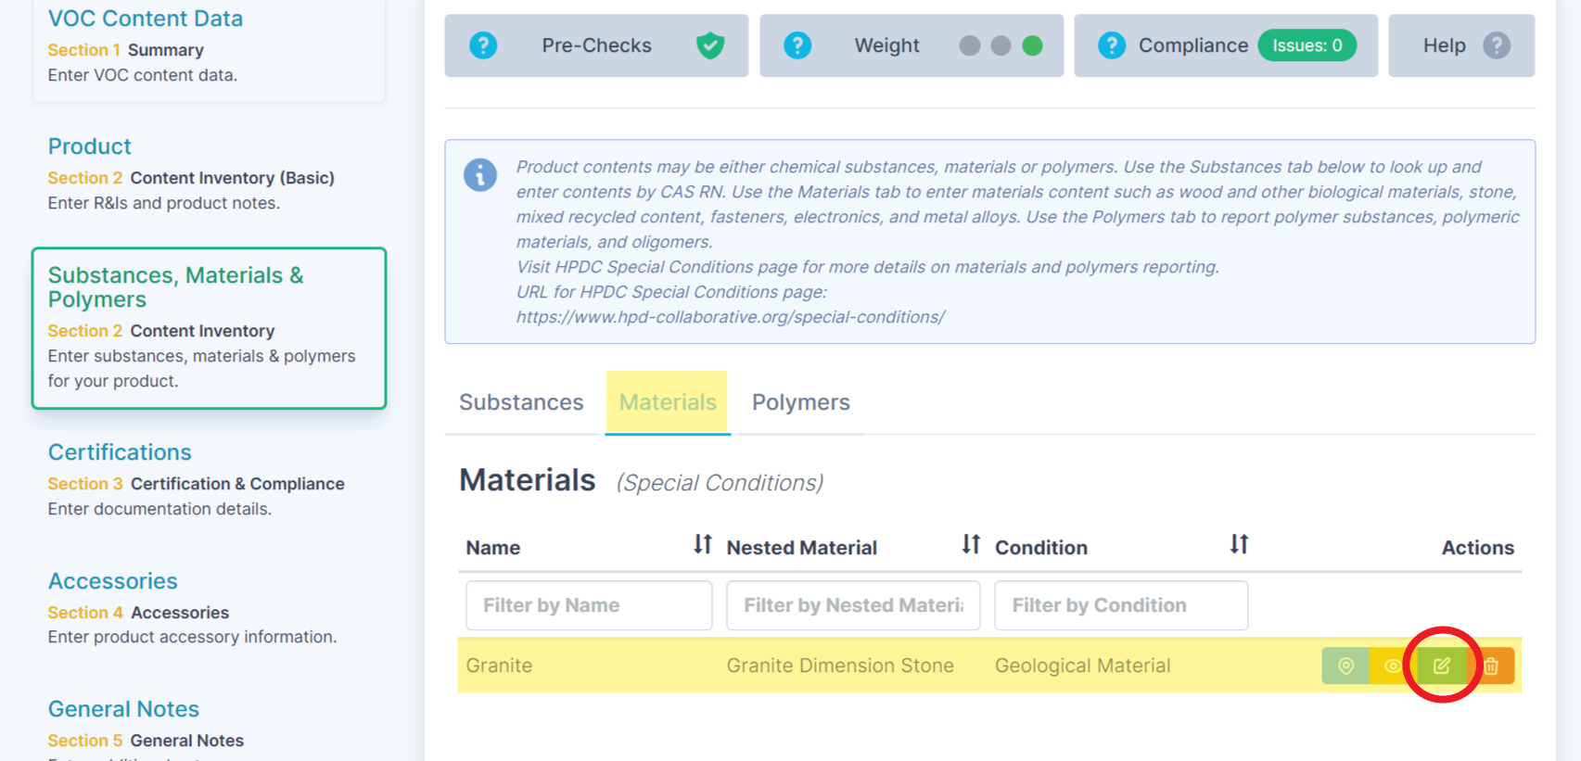Click the Help question mark icon
Viewport: 1581px width, 761px height.
[1496, 45]
